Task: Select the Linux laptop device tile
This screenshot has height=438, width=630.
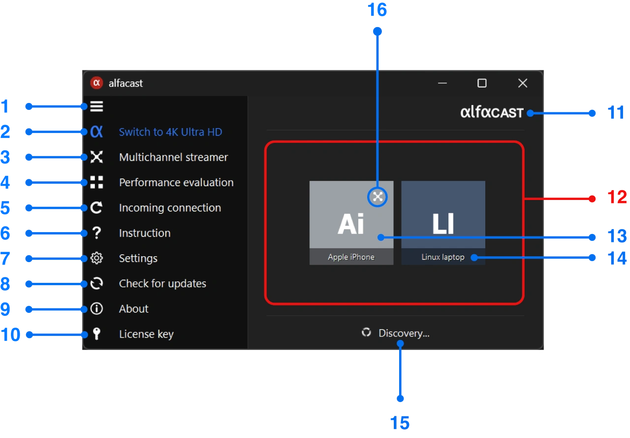Action: tap(443, 223)
